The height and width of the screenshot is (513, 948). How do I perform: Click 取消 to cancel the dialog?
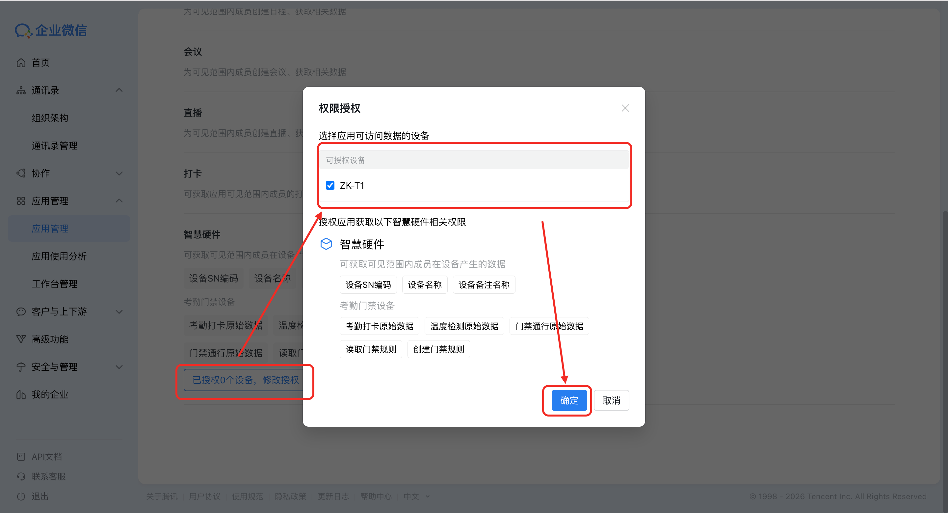[611, 400]
